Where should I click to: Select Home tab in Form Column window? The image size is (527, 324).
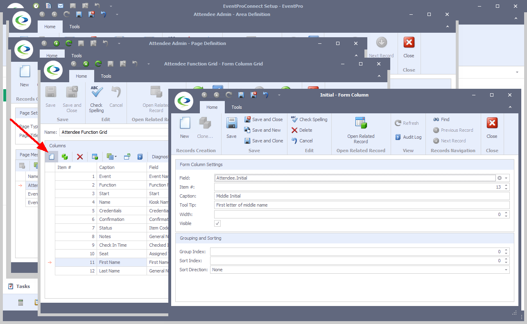tap(212, 107)
